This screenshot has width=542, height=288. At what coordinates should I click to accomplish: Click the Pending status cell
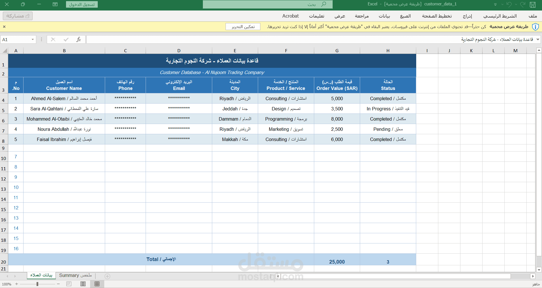click(388, 129)
